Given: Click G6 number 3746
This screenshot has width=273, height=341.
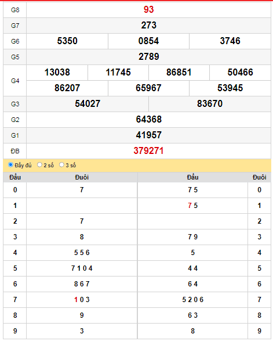Looking at the screenshot, I should click(x=230, y=41).
